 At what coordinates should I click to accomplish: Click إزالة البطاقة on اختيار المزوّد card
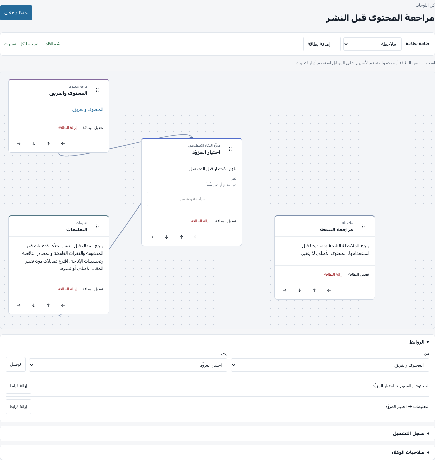(x=200, y=221)
